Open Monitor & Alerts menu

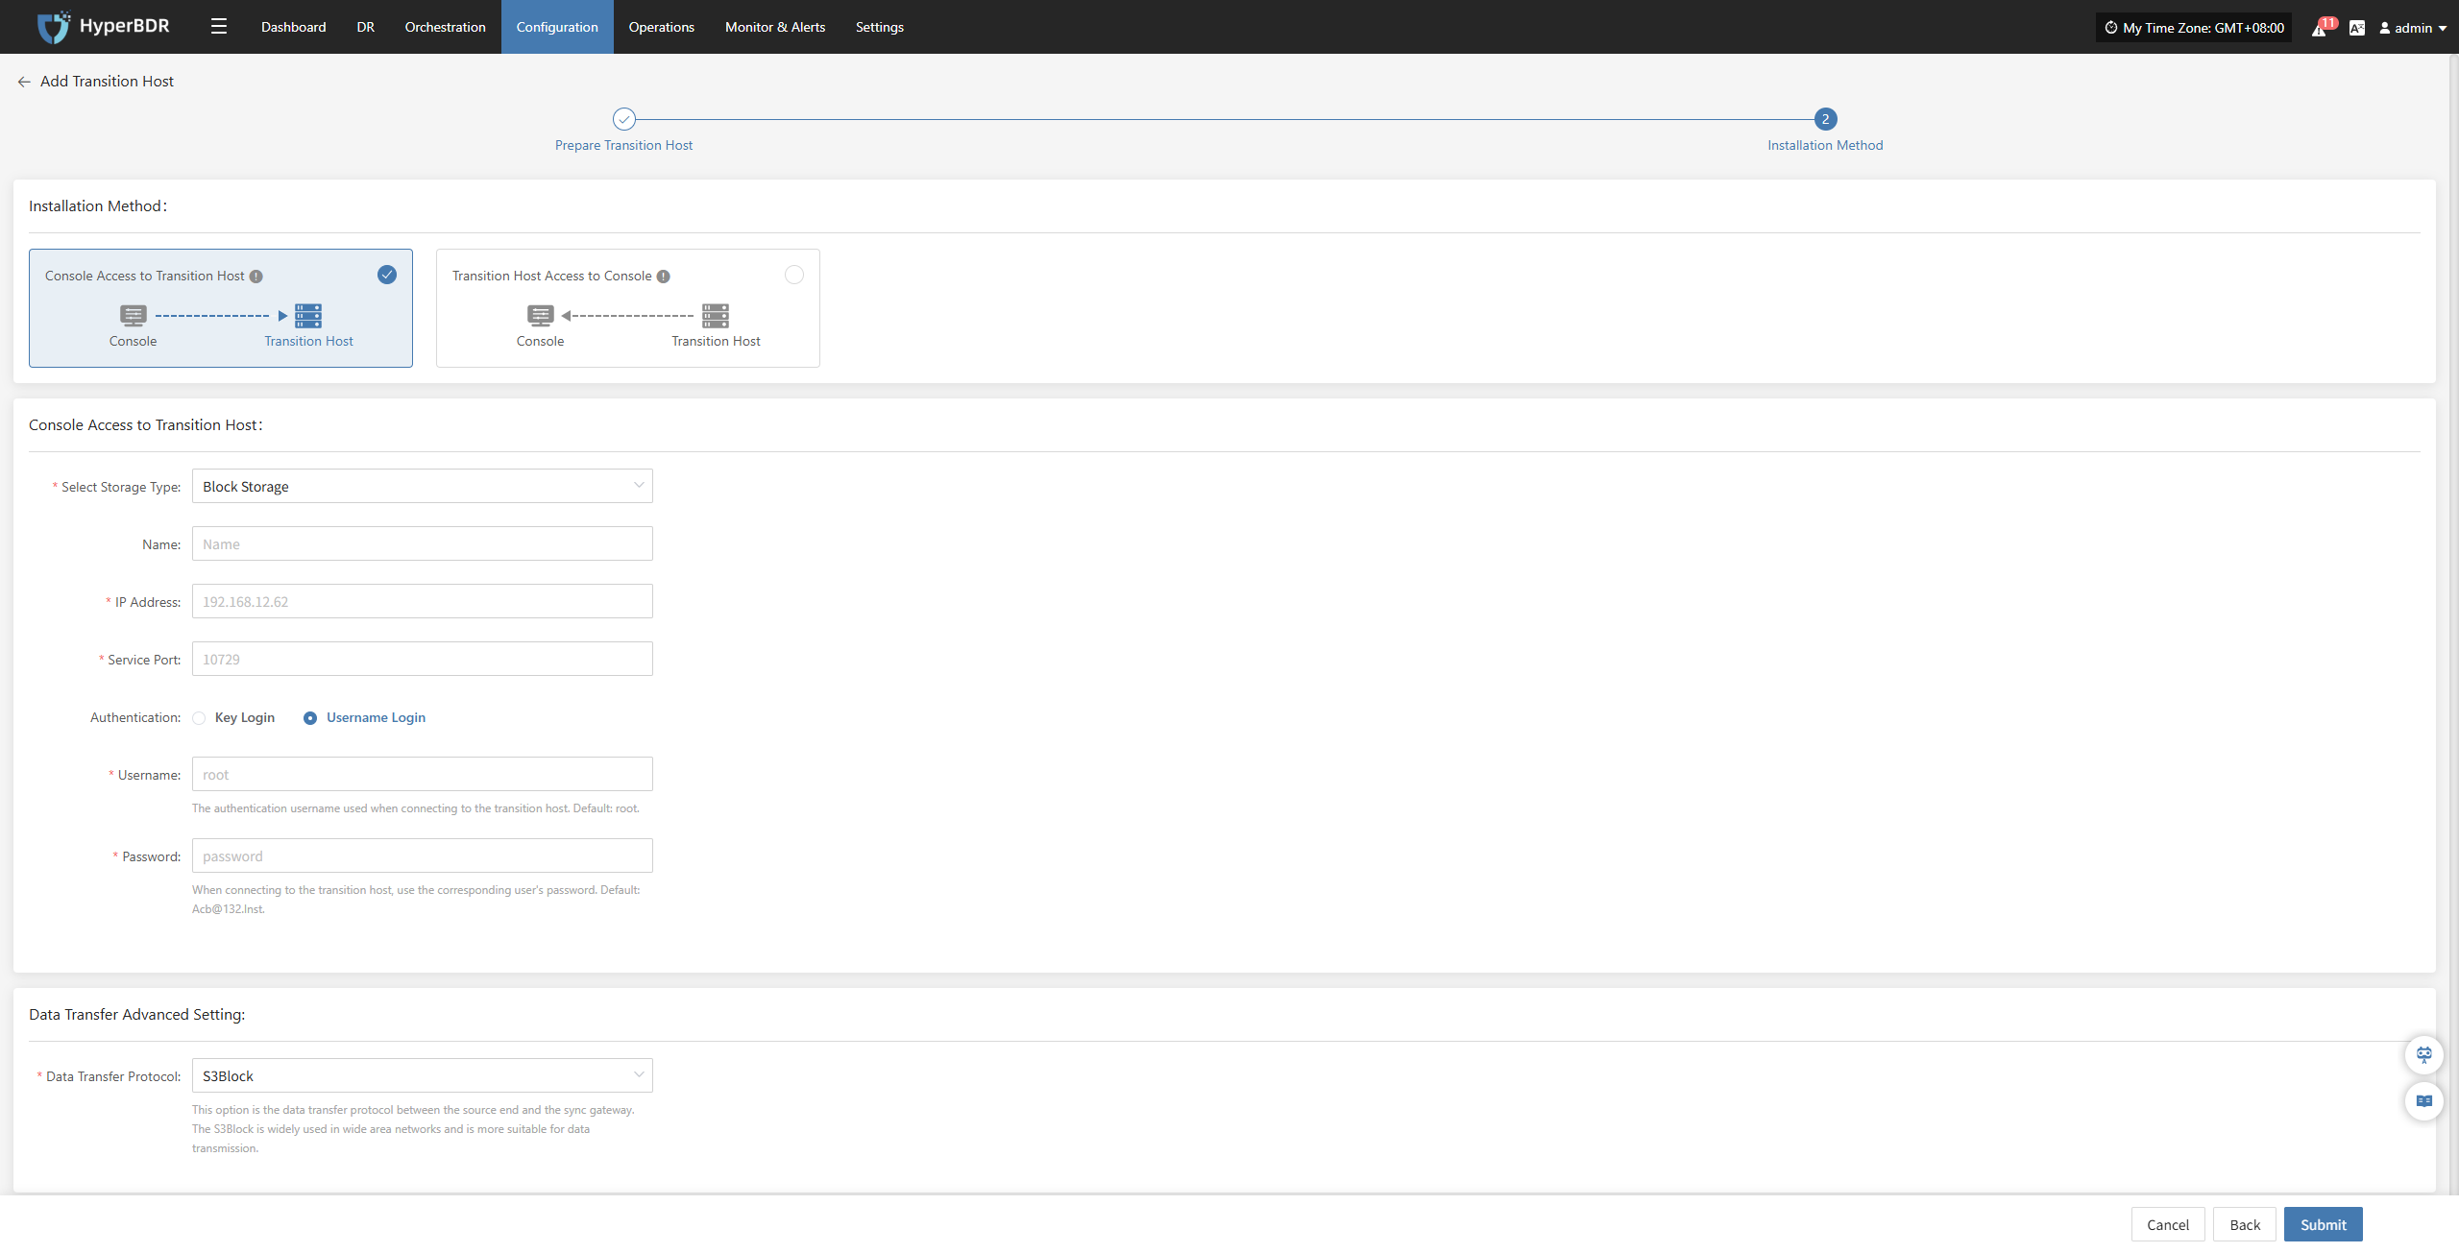(774, 27)
